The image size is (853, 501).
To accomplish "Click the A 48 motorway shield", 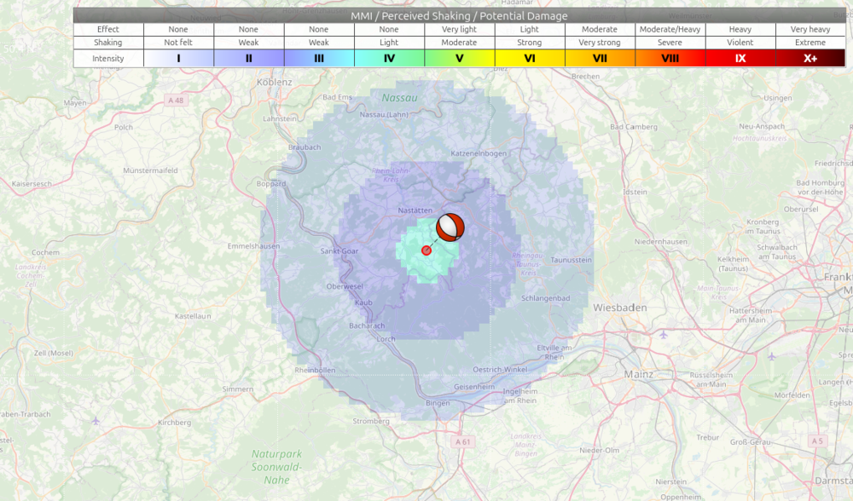I will 176,101.
